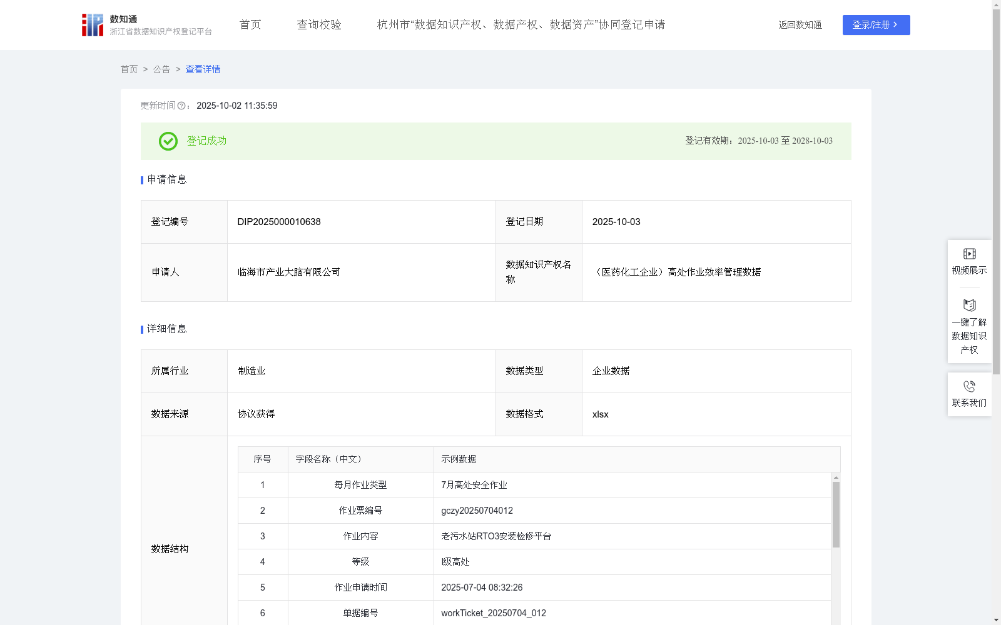
Task: Click the 制造业 industry value
Action: coord(252,371)
